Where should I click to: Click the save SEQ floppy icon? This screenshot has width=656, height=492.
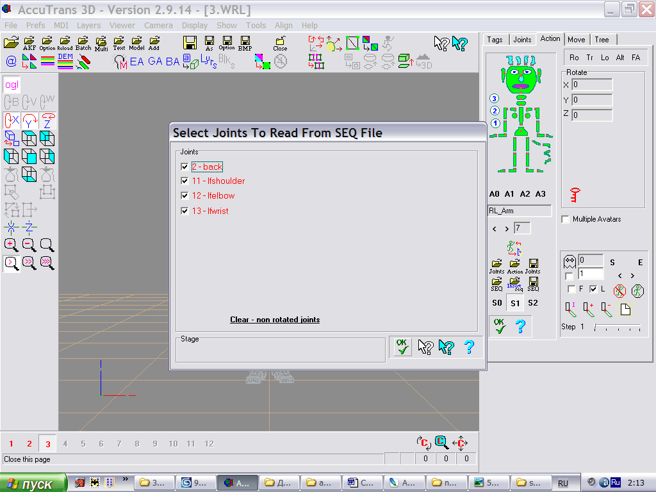coord(533,284)
